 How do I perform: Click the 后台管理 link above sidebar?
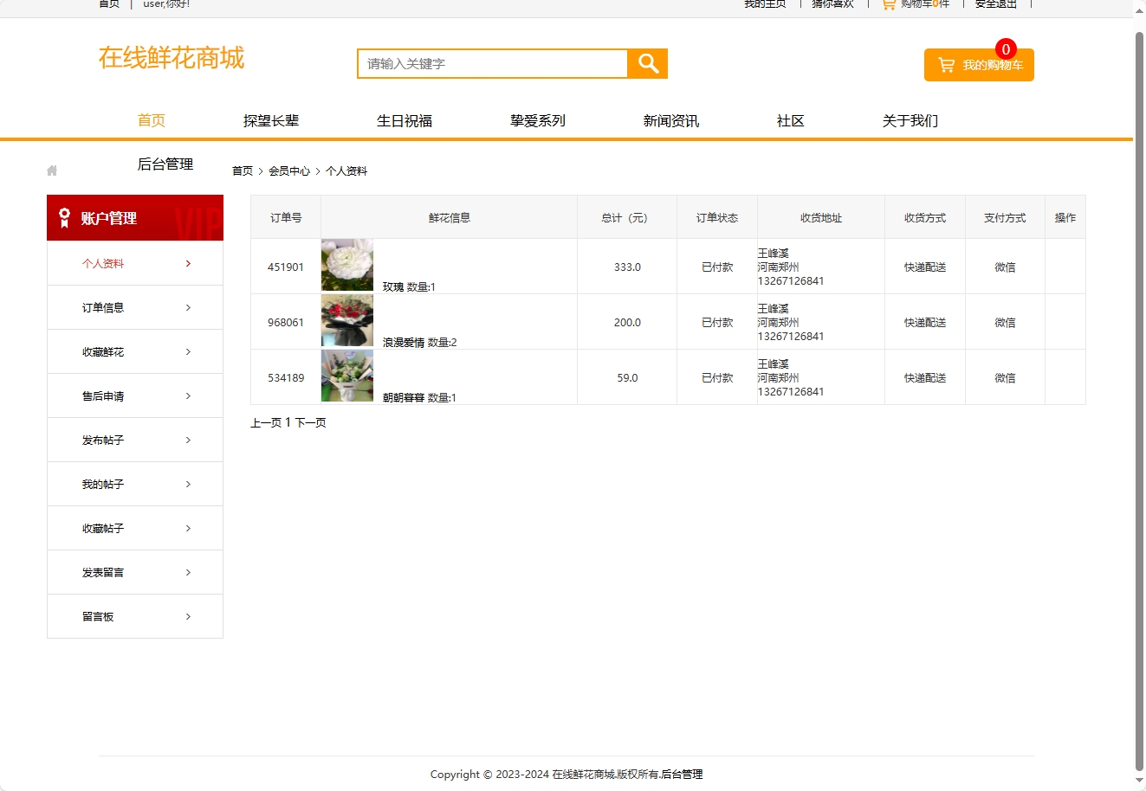click(165, 164)
